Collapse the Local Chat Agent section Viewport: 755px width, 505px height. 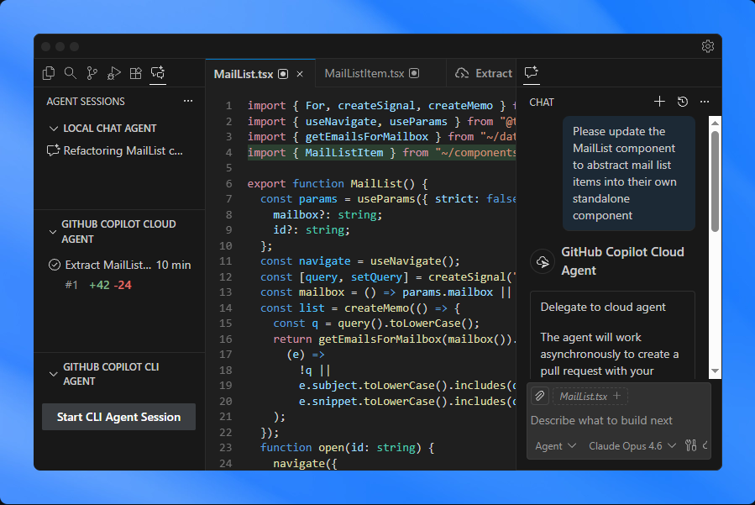coord(54,129)
